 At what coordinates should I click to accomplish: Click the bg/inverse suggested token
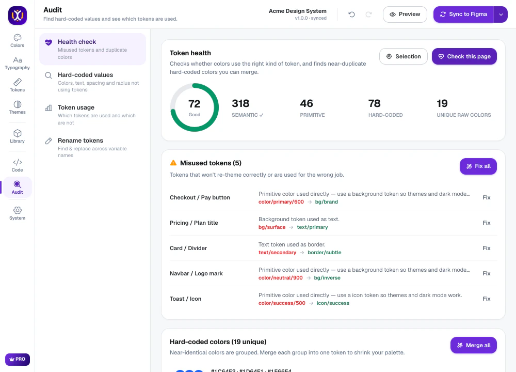coord(327,278)
